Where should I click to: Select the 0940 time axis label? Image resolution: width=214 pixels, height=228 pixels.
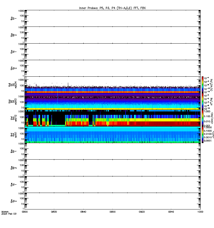(171, 212)
